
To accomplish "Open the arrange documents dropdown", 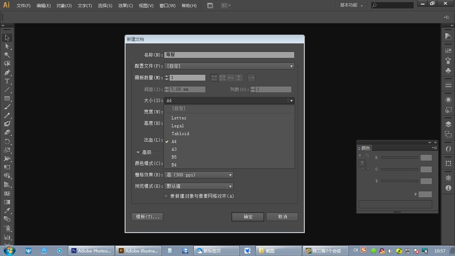I will (x=226, y=5).
